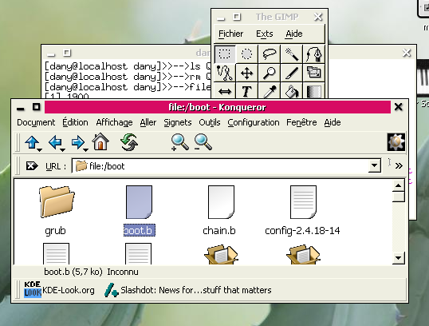Choose the Magic Wand fuzzy select tool
429x326 pixels.
coord(292,54)
